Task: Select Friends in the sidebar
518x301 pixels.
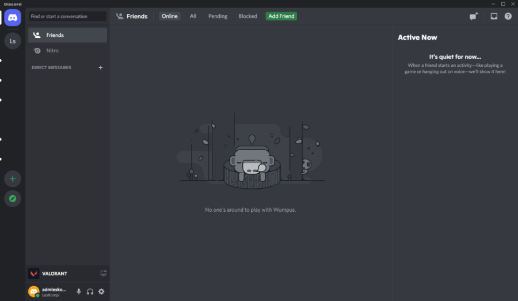Action: 67,35
